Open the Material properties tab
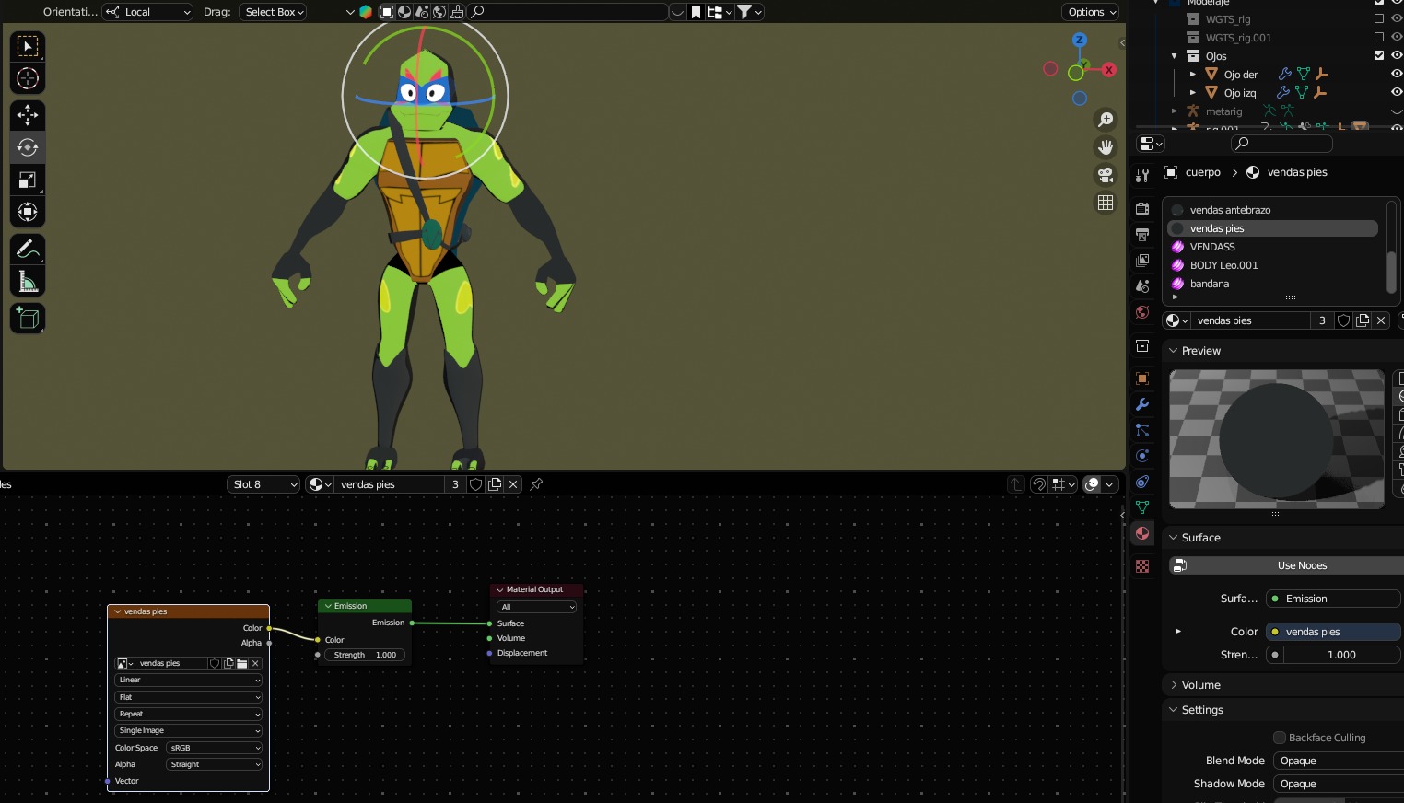Image resolution: width=1404 pixels, height=803 pixels. [x=1142, y=533]
